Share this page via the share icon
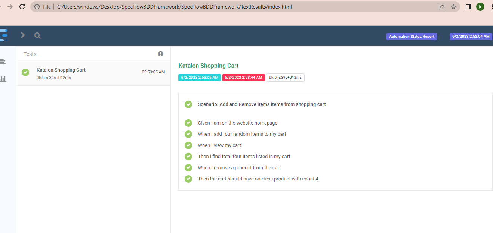This screenshot has height=233, width=493. 441,7
